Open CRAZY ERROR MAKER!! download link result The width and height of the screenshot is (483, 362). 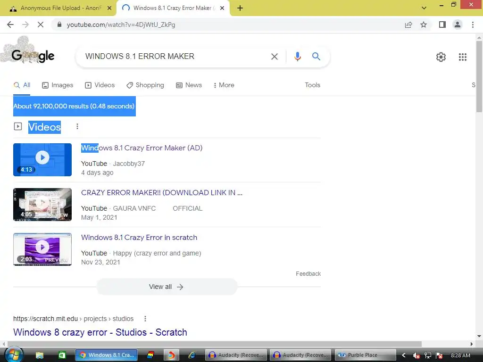pyautogui.click(x=162, y=193)
